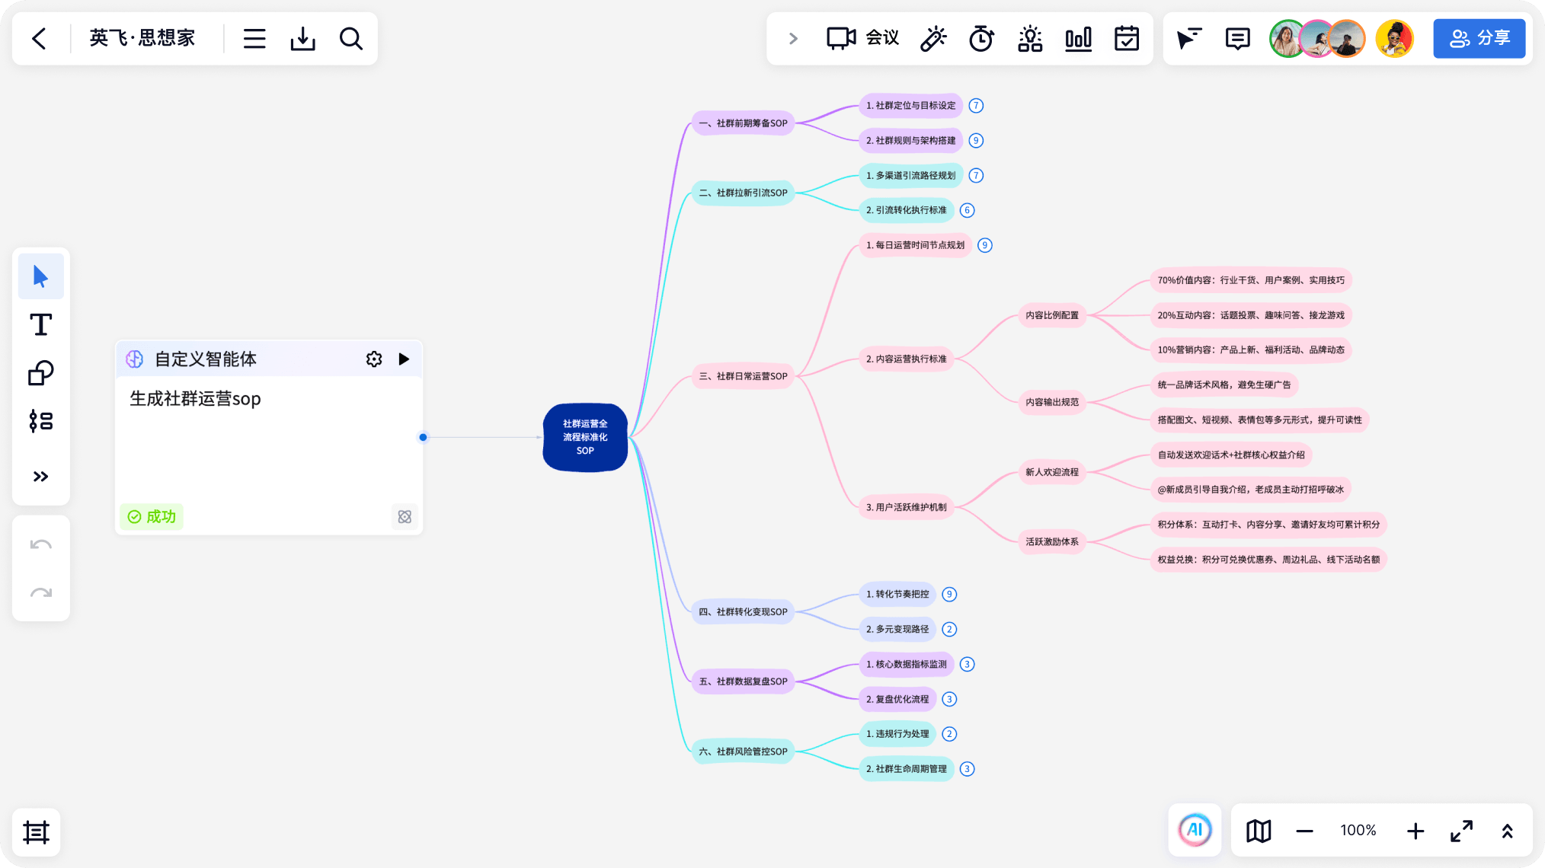Toggle fullscreen mode
Image resolution: width=1545 pixels, height=868 pixels.
1461,831
